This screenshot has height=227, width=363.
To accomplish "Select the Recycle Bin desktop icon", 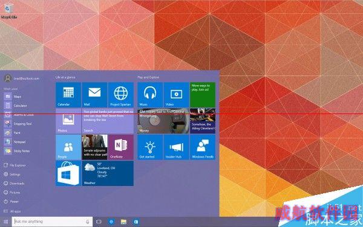I will click(x=9, y=10).
